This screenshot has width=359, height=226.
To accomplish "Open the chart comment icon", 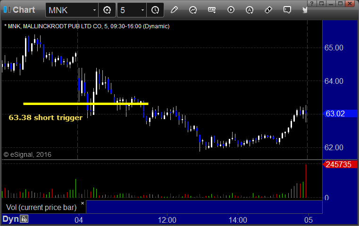I will [x=287, y=10].
